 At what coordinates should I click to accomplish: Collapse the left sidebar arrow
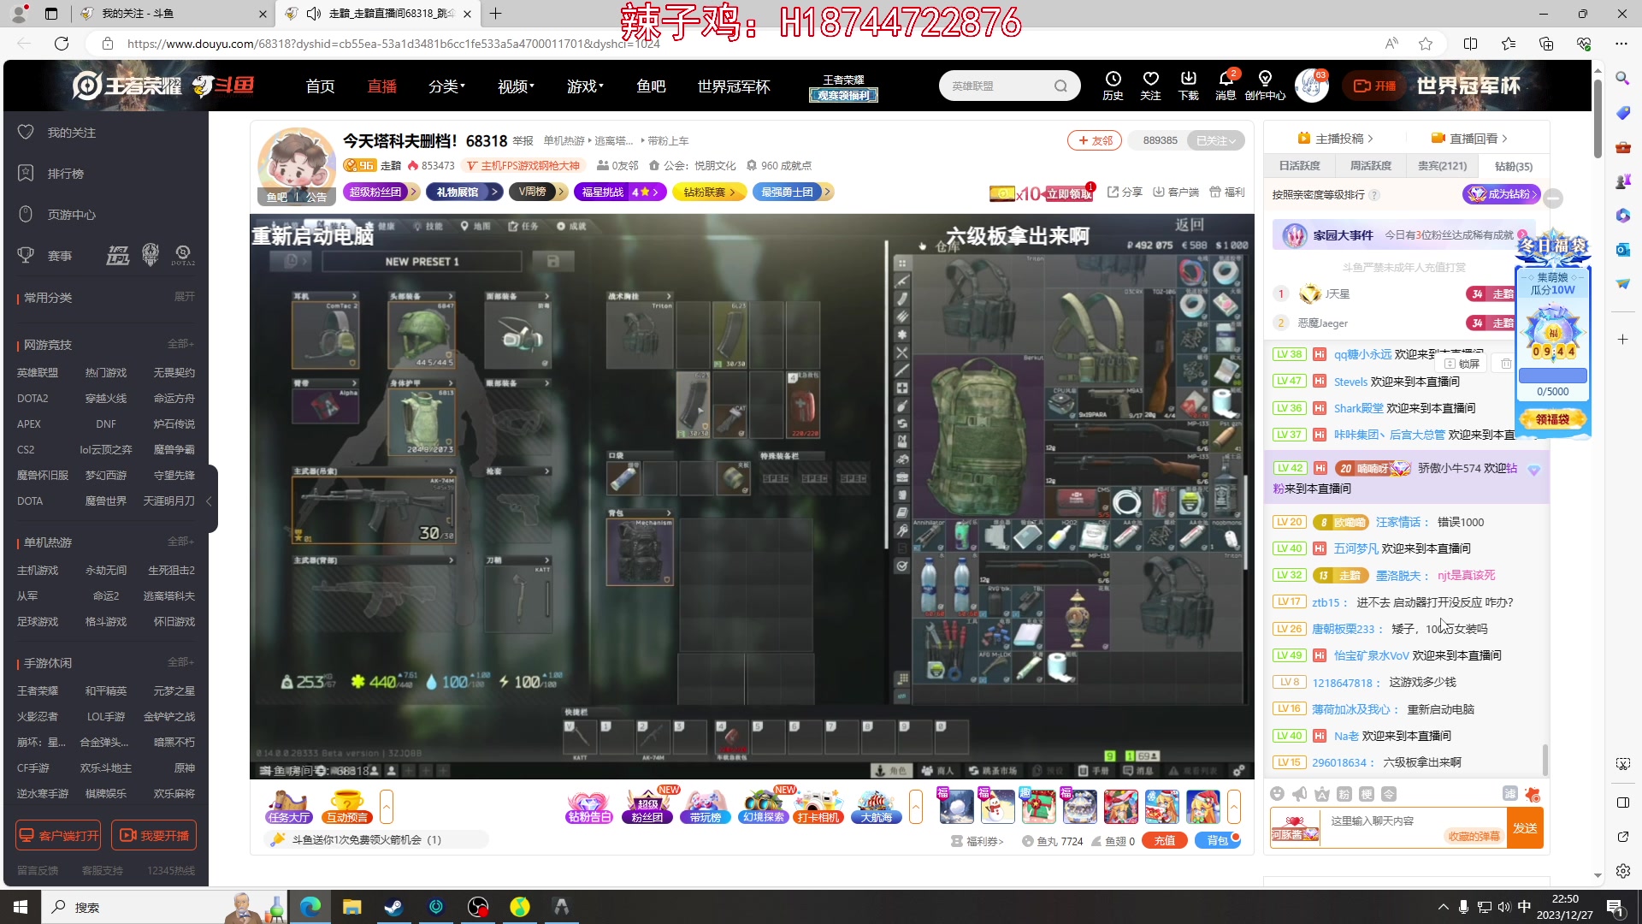point(210,501)
